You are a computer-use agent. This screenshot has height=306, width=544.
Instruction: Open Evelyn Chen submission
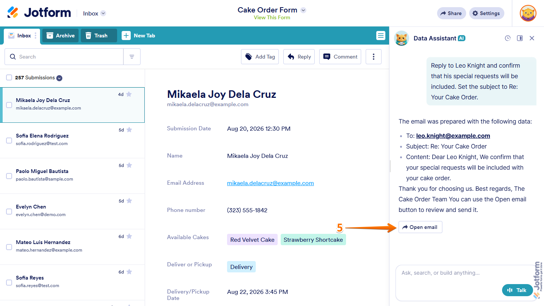click(72, 211)
